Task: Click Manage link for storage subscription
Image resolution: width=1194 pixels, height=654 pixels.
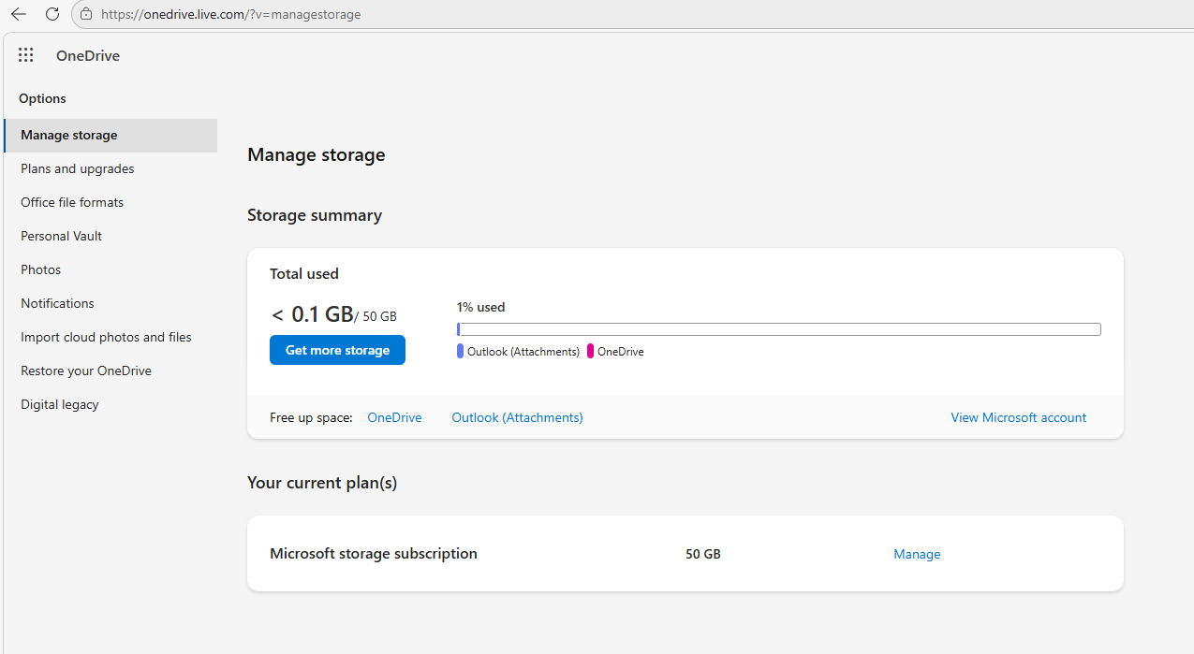Action: [917, 554]
